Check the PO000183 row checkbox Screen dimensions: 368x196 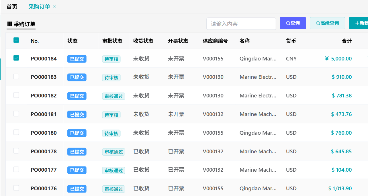click(x=16, y=77)
